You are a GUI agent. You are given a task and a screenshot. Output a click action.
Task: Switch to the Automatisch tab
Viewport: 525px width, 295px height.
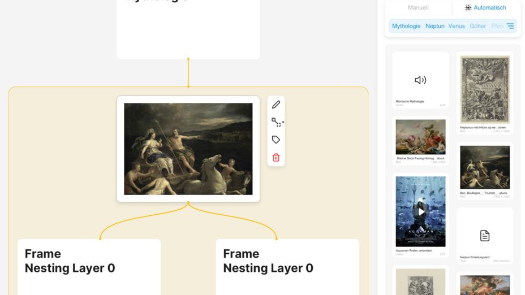pos(486,8)
